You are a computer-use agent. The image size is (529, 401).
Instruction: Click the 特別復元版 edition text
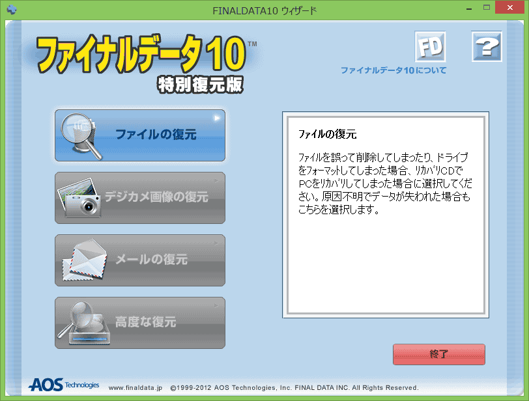point(200,84)
